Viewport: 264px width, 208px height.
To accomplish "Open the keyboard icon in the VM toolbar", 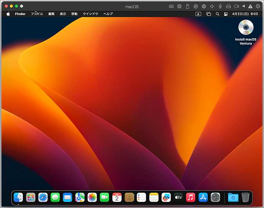I will coord(171,6).
